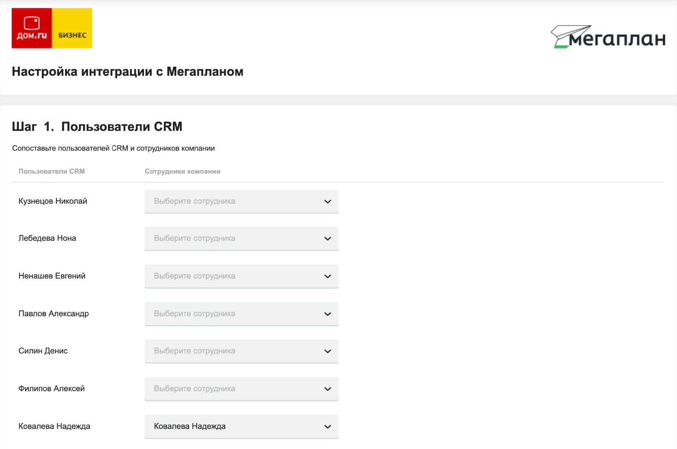Click the Сотрудники компании column header

[182, 171]
